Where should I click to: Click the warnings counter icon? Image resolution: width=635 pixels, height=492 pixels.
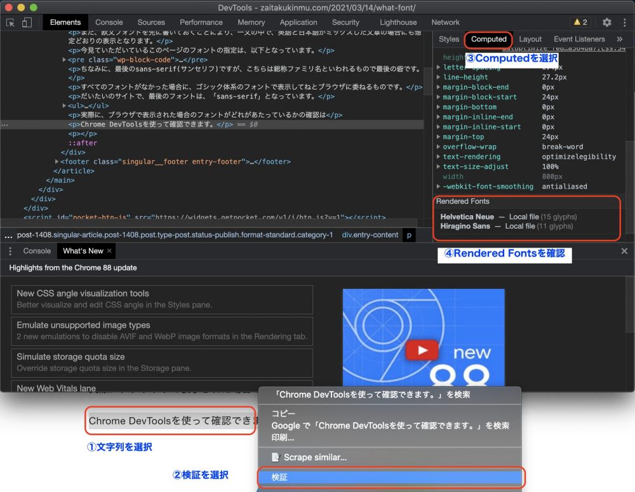coord(580,22)
